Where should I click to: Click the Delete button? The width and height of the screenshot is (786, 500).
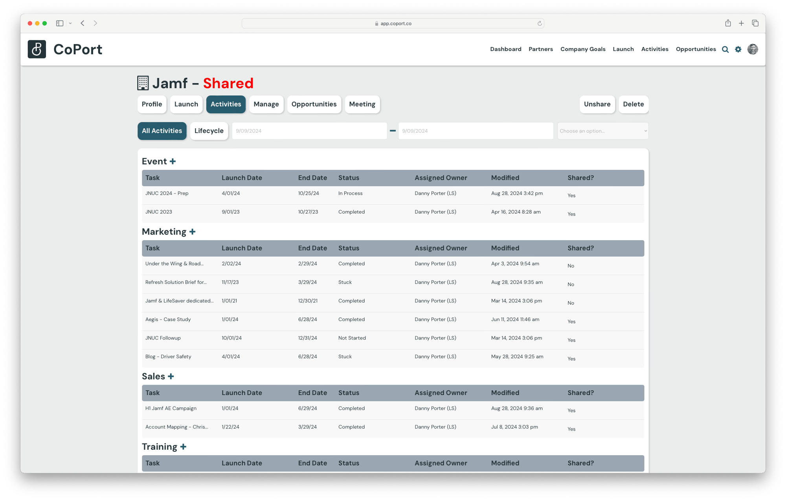(x=633, y=104)
